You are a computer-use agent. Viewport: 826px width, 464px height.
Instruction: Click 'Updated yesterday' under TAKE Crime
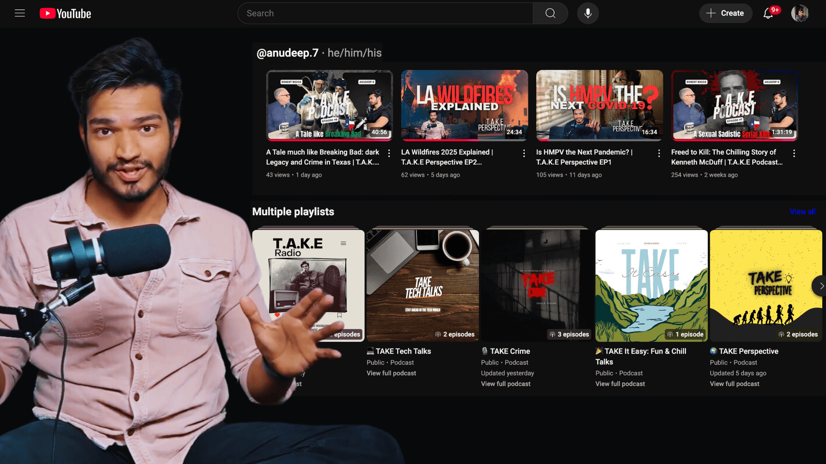pos(508,373)
